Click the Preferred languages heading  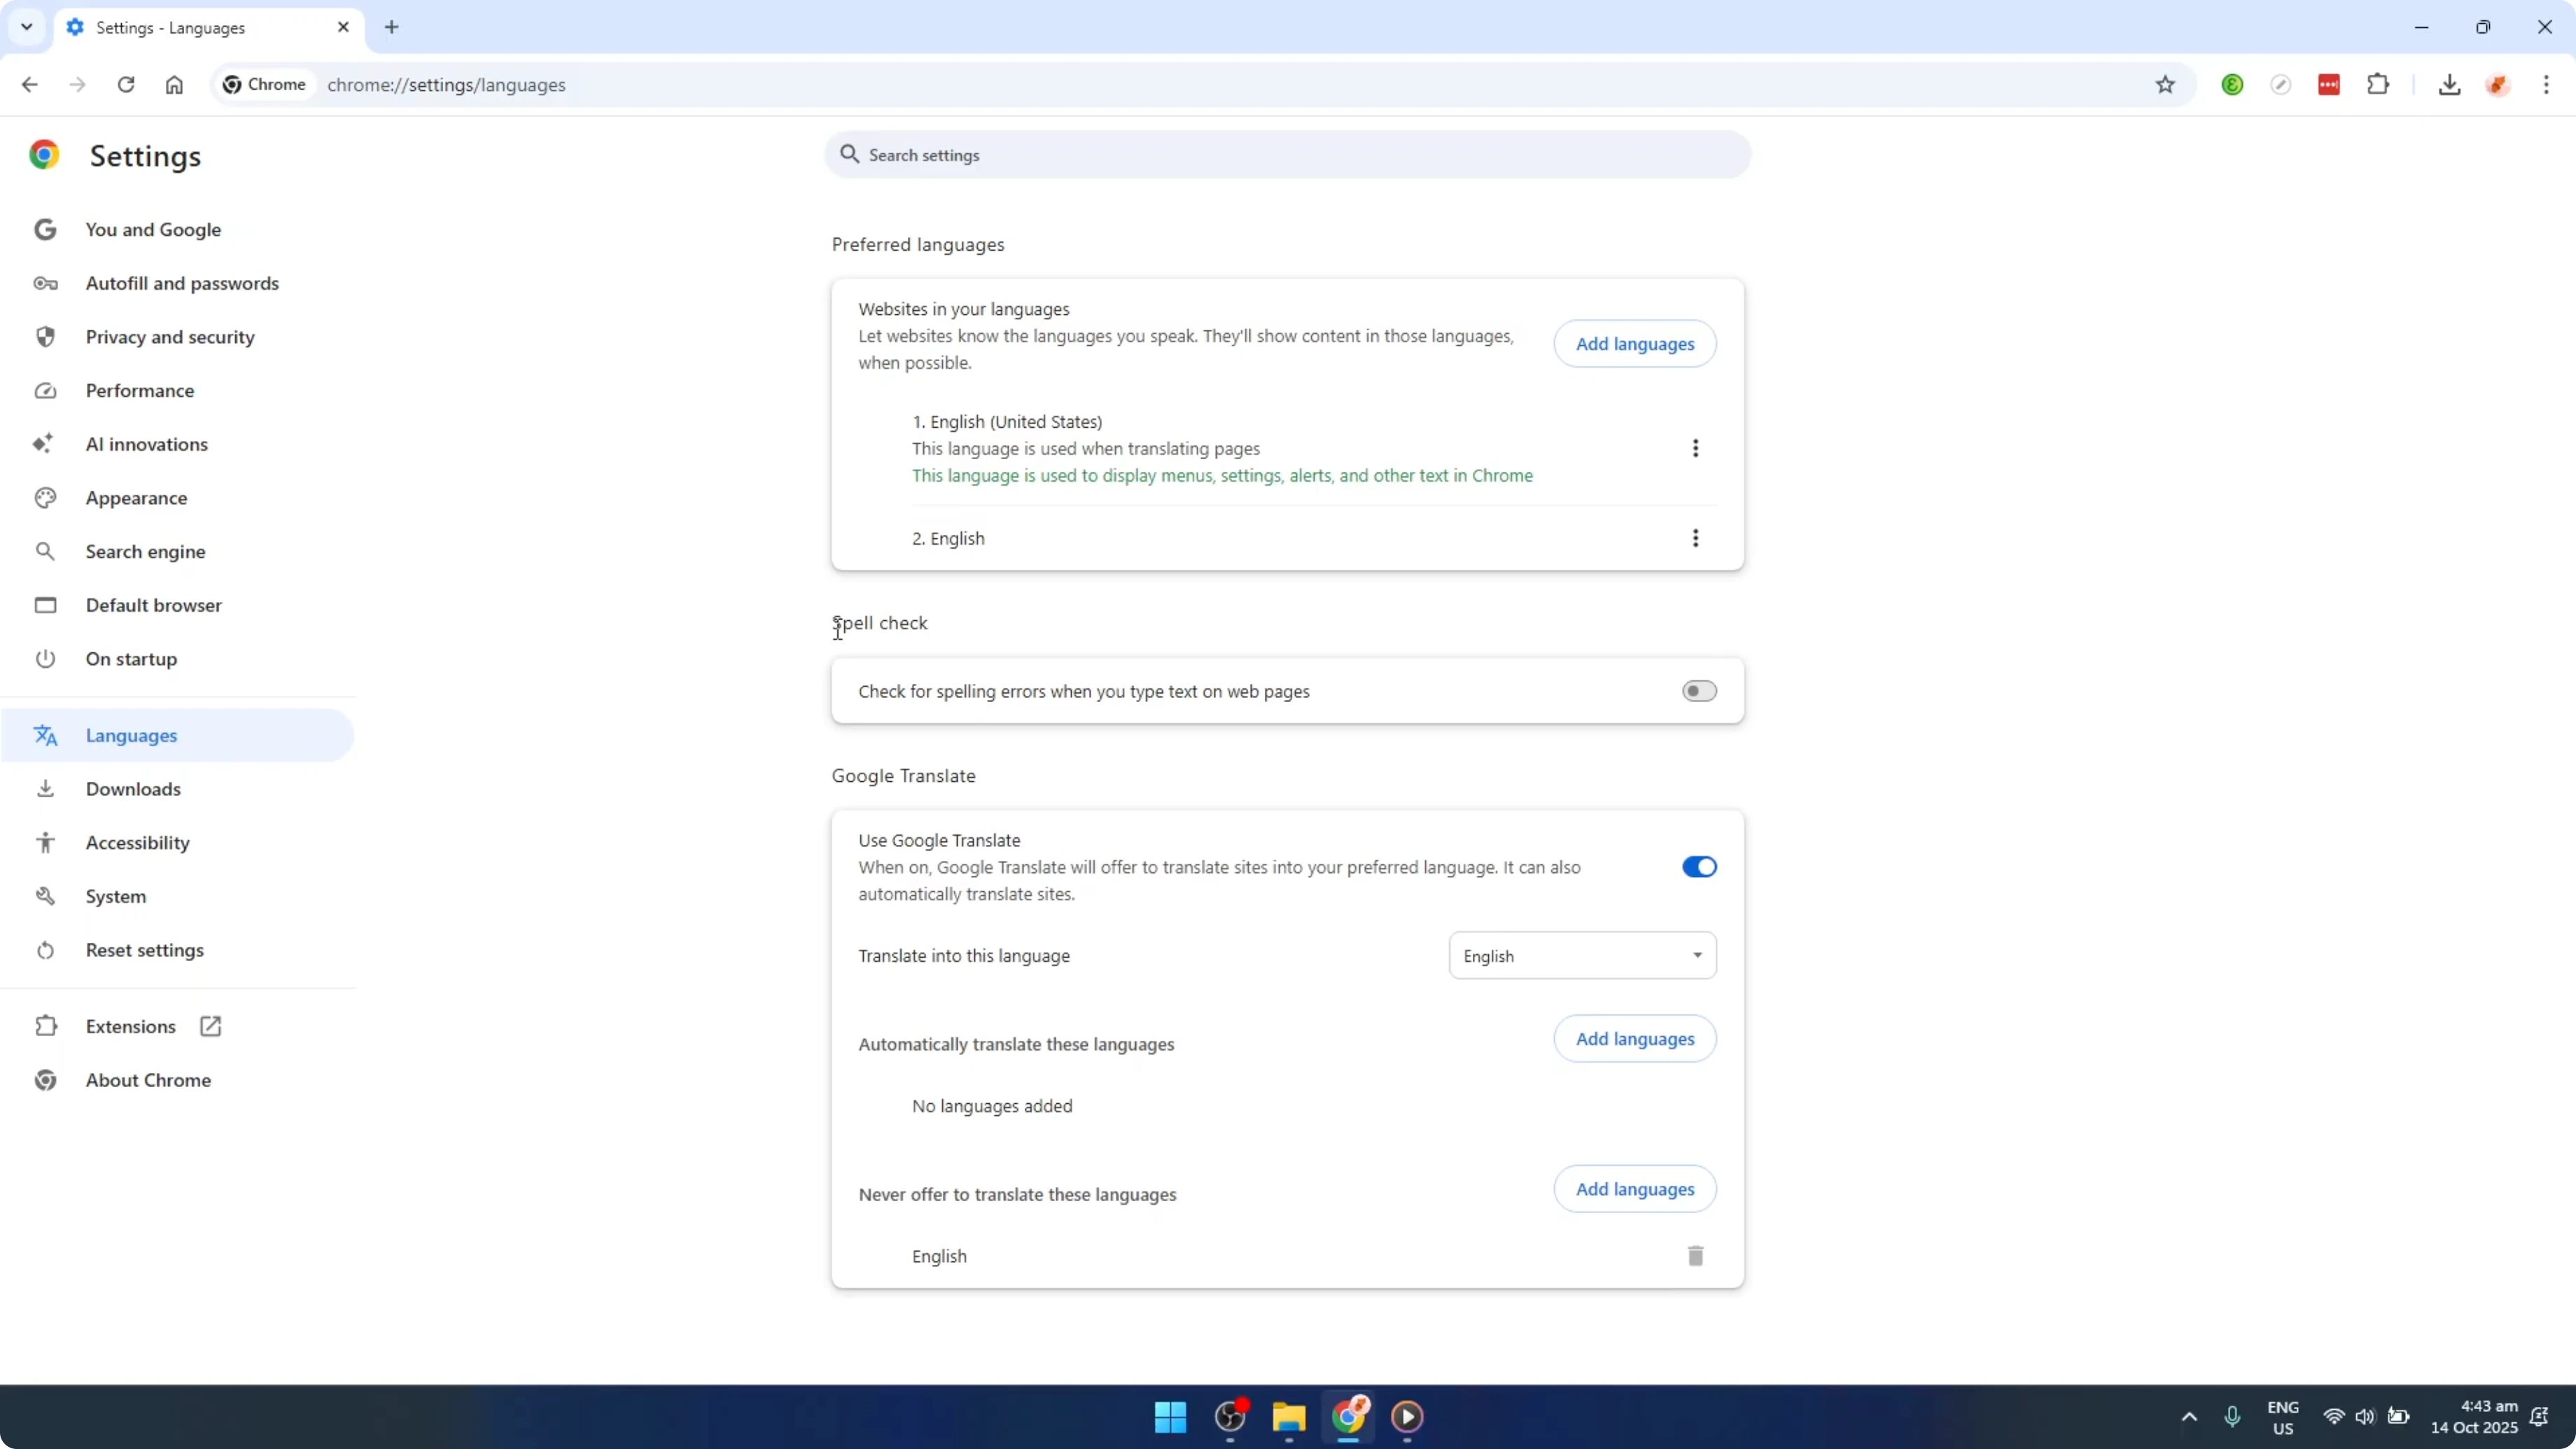coord(918,245)
